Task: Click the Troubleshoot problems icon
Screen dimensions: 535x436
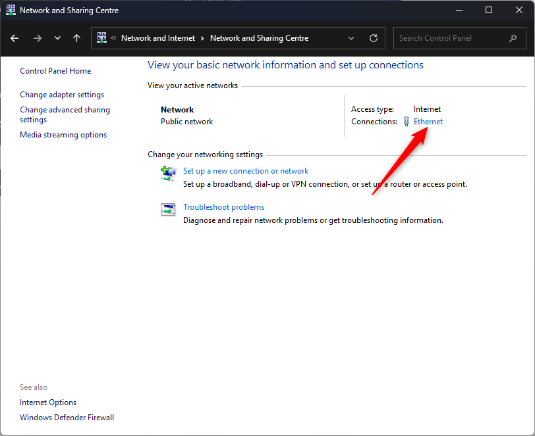Action: coord(168,210)
